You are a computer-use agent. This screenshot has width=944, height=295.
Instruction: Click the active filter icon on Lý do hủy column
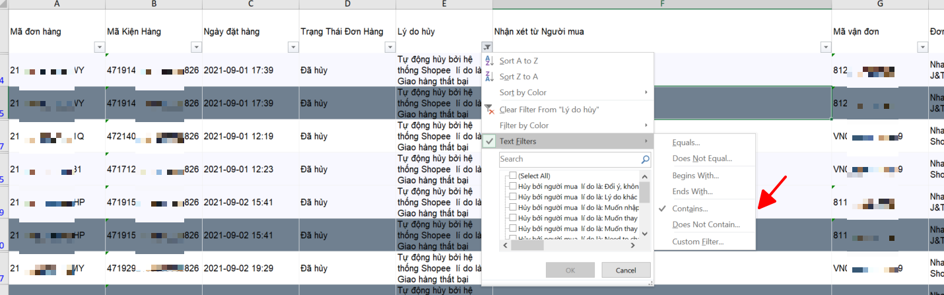pyautogui.click(x=487, y=47)
